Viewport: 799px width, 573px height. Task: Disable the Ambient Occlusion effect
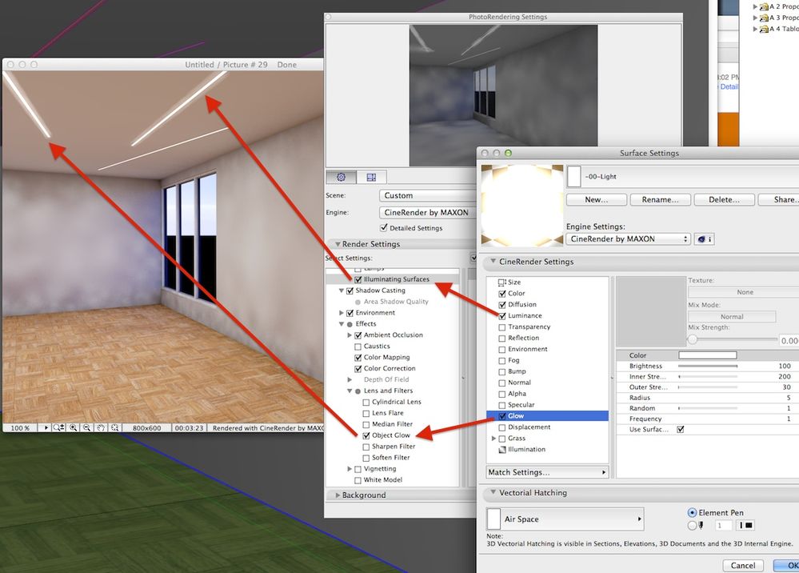pos(358,335)
